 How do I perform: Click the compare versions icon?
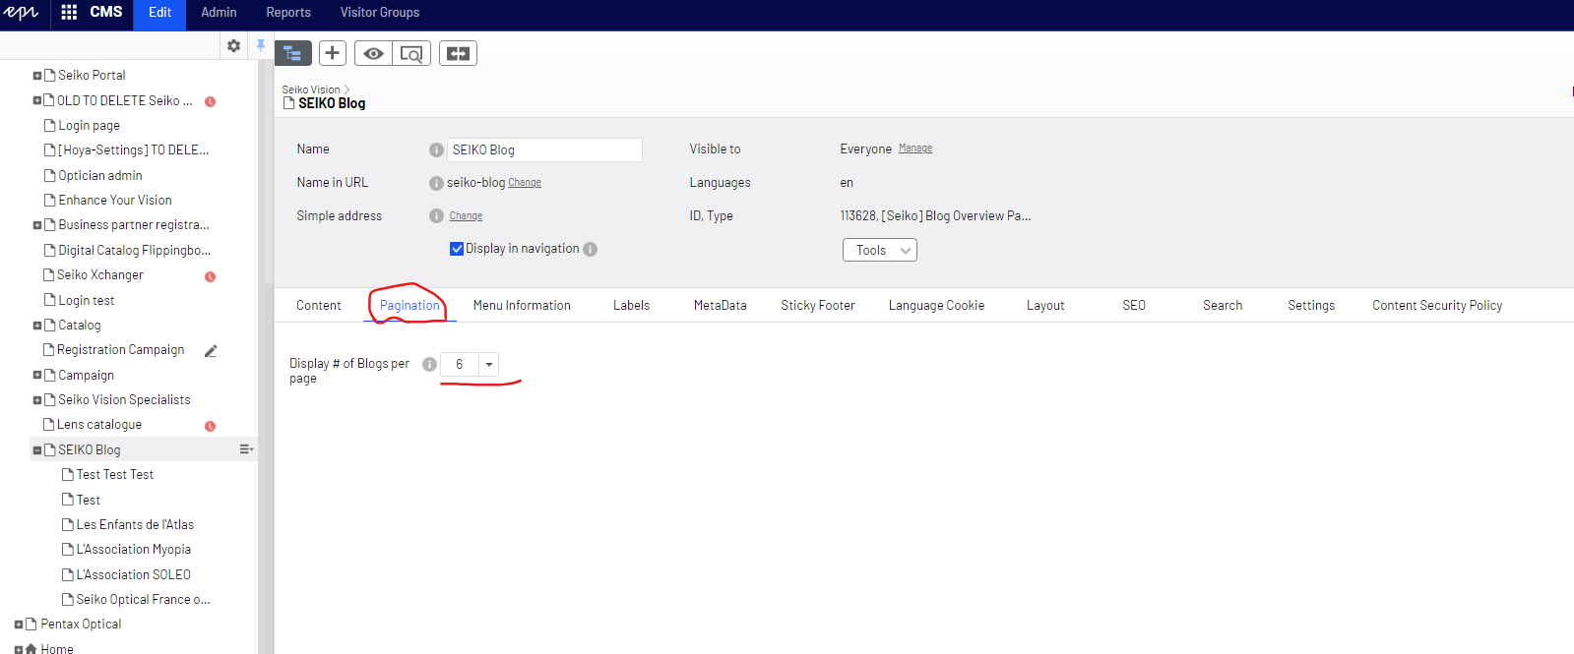[458, 53]
